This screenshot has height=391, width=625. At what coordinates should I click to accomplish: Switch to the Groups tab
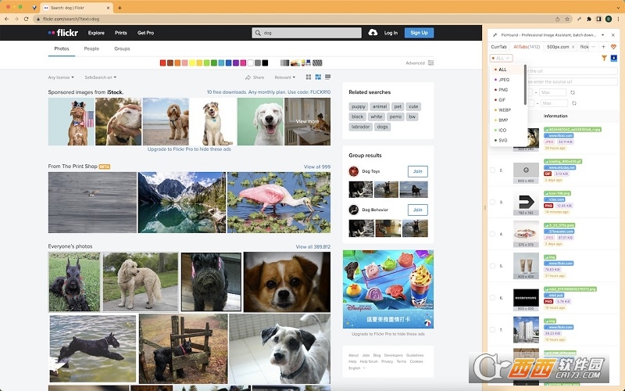[122, 48]
